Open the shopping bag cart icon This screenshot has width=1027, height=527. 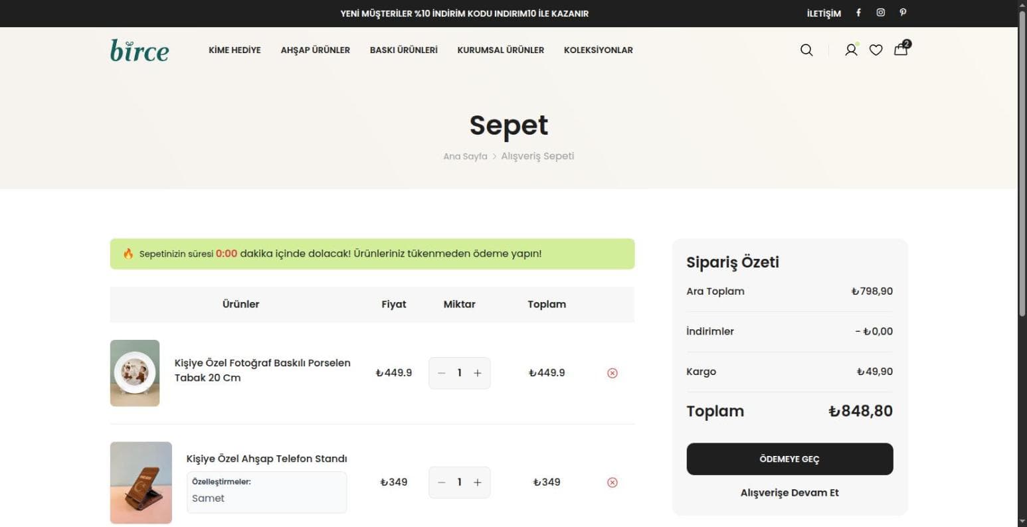[901, 48]
